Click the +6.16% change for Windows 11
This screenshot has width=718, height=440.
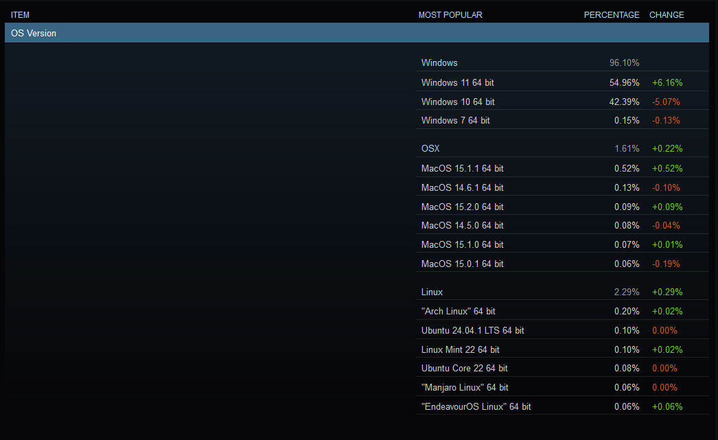pyautogui.click(x=667, y=82)
